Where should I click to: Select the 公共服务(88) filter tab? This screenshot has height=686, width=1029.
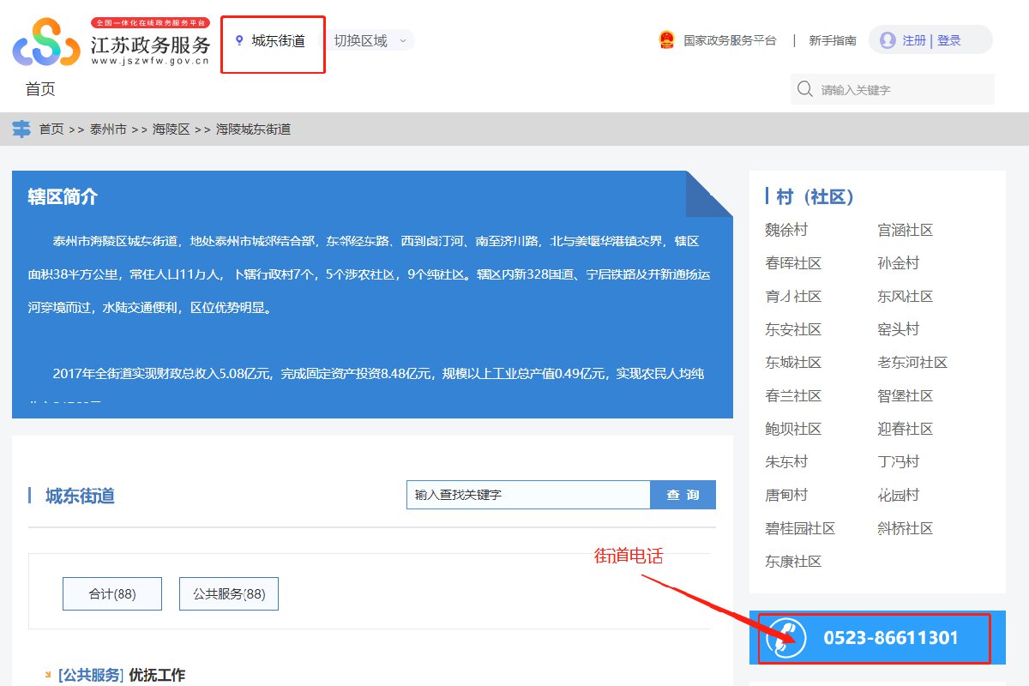229,593
